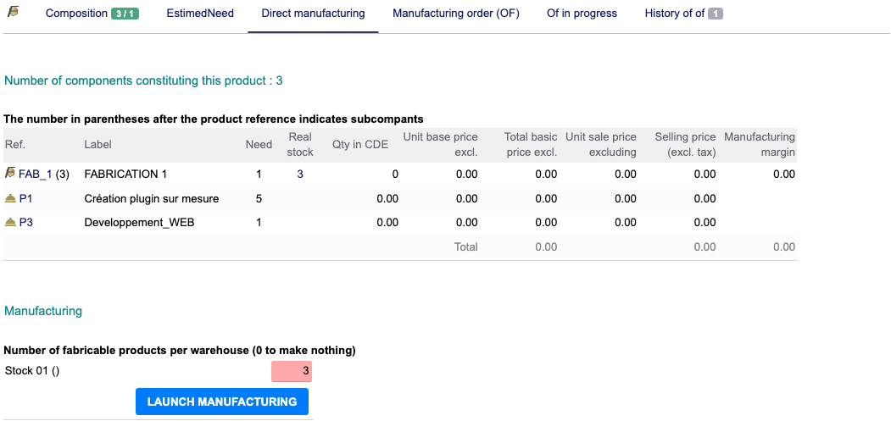Click the Launch Manufacturing button

(222, 402)
